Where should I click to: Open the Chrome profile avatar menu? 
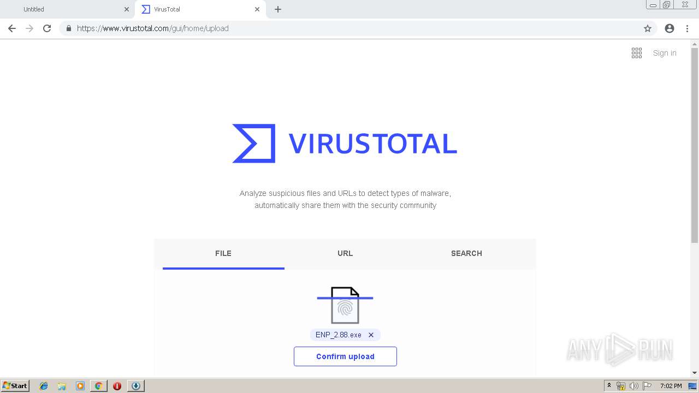670,28
